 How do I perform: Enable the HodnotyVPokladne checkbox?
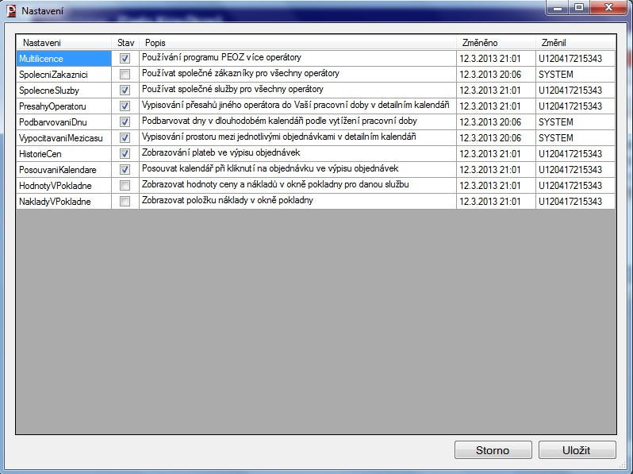(x=125, y=186)
